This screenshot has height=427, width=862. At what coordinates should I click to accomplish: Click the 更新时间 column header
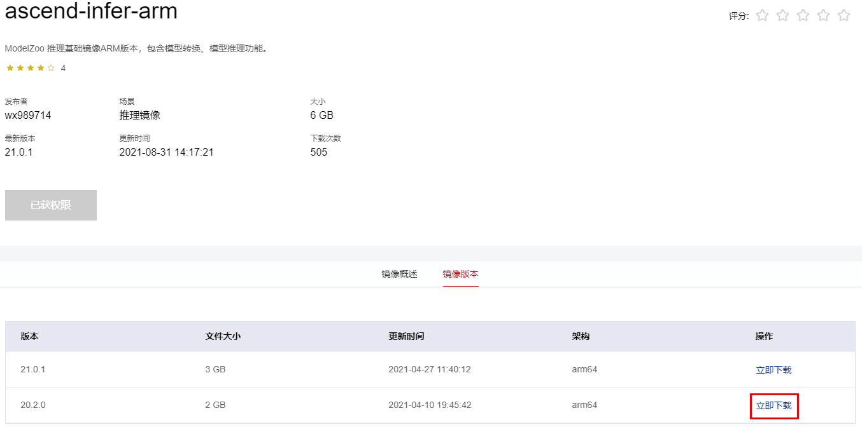click(406, 336)
